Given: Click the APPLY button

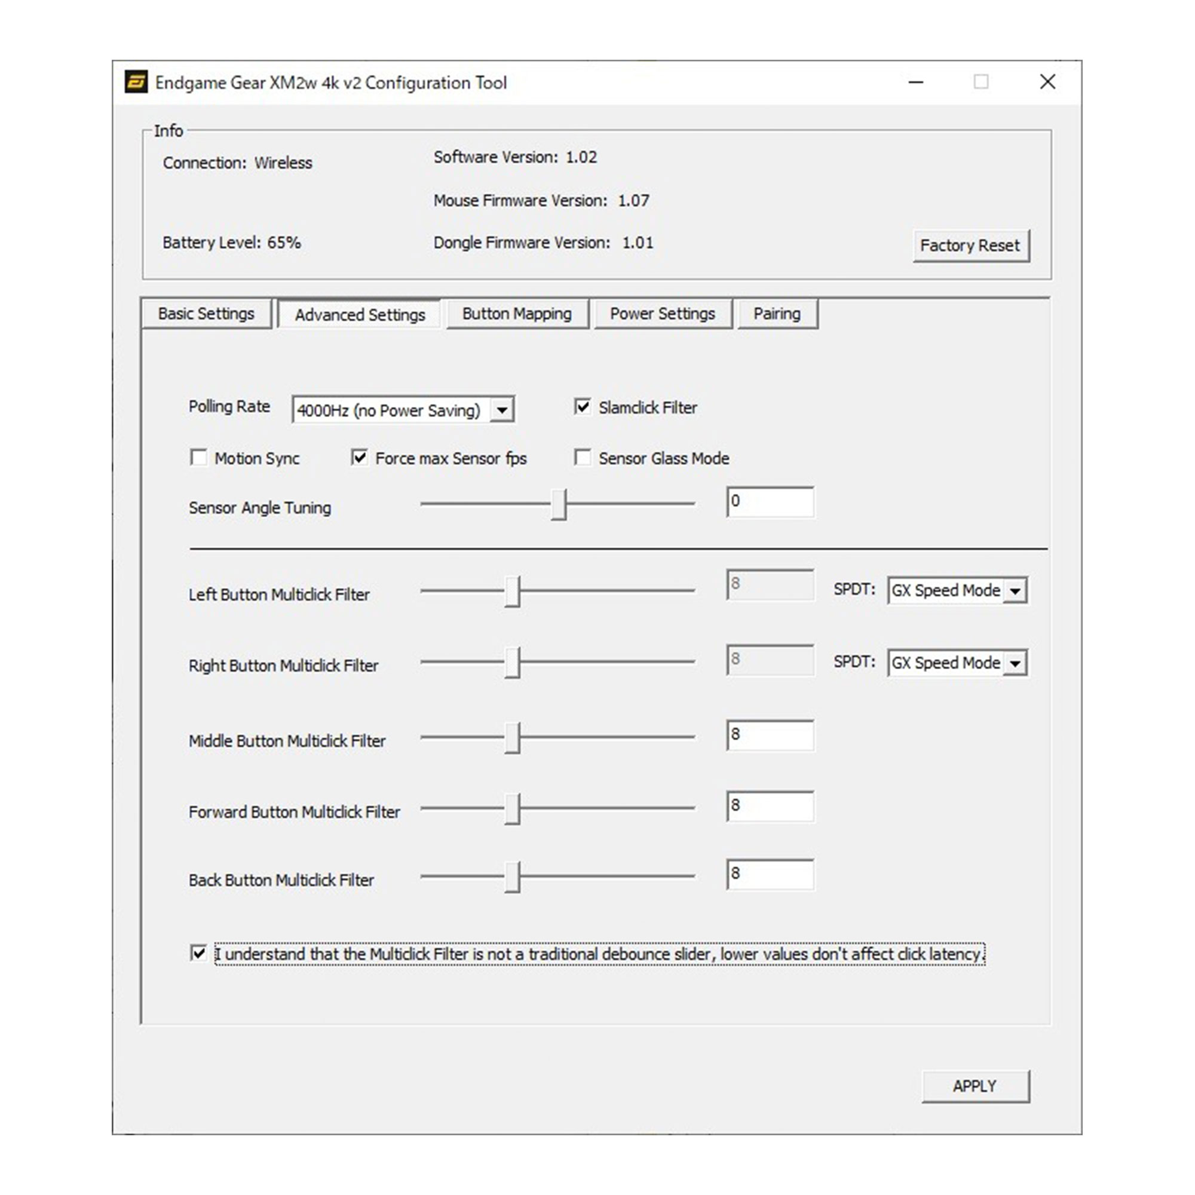Looking at the screenshot, I should click(975, 1086).
